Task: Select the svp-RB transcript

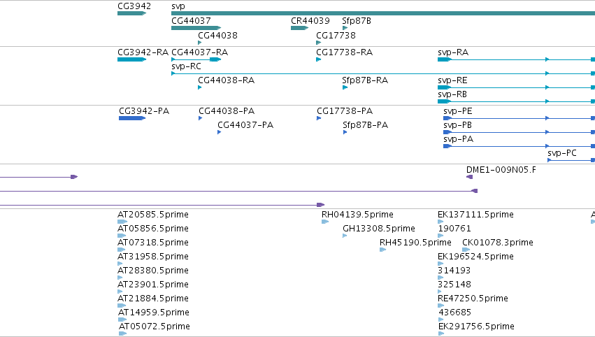Action: click(x=517, y=101)
